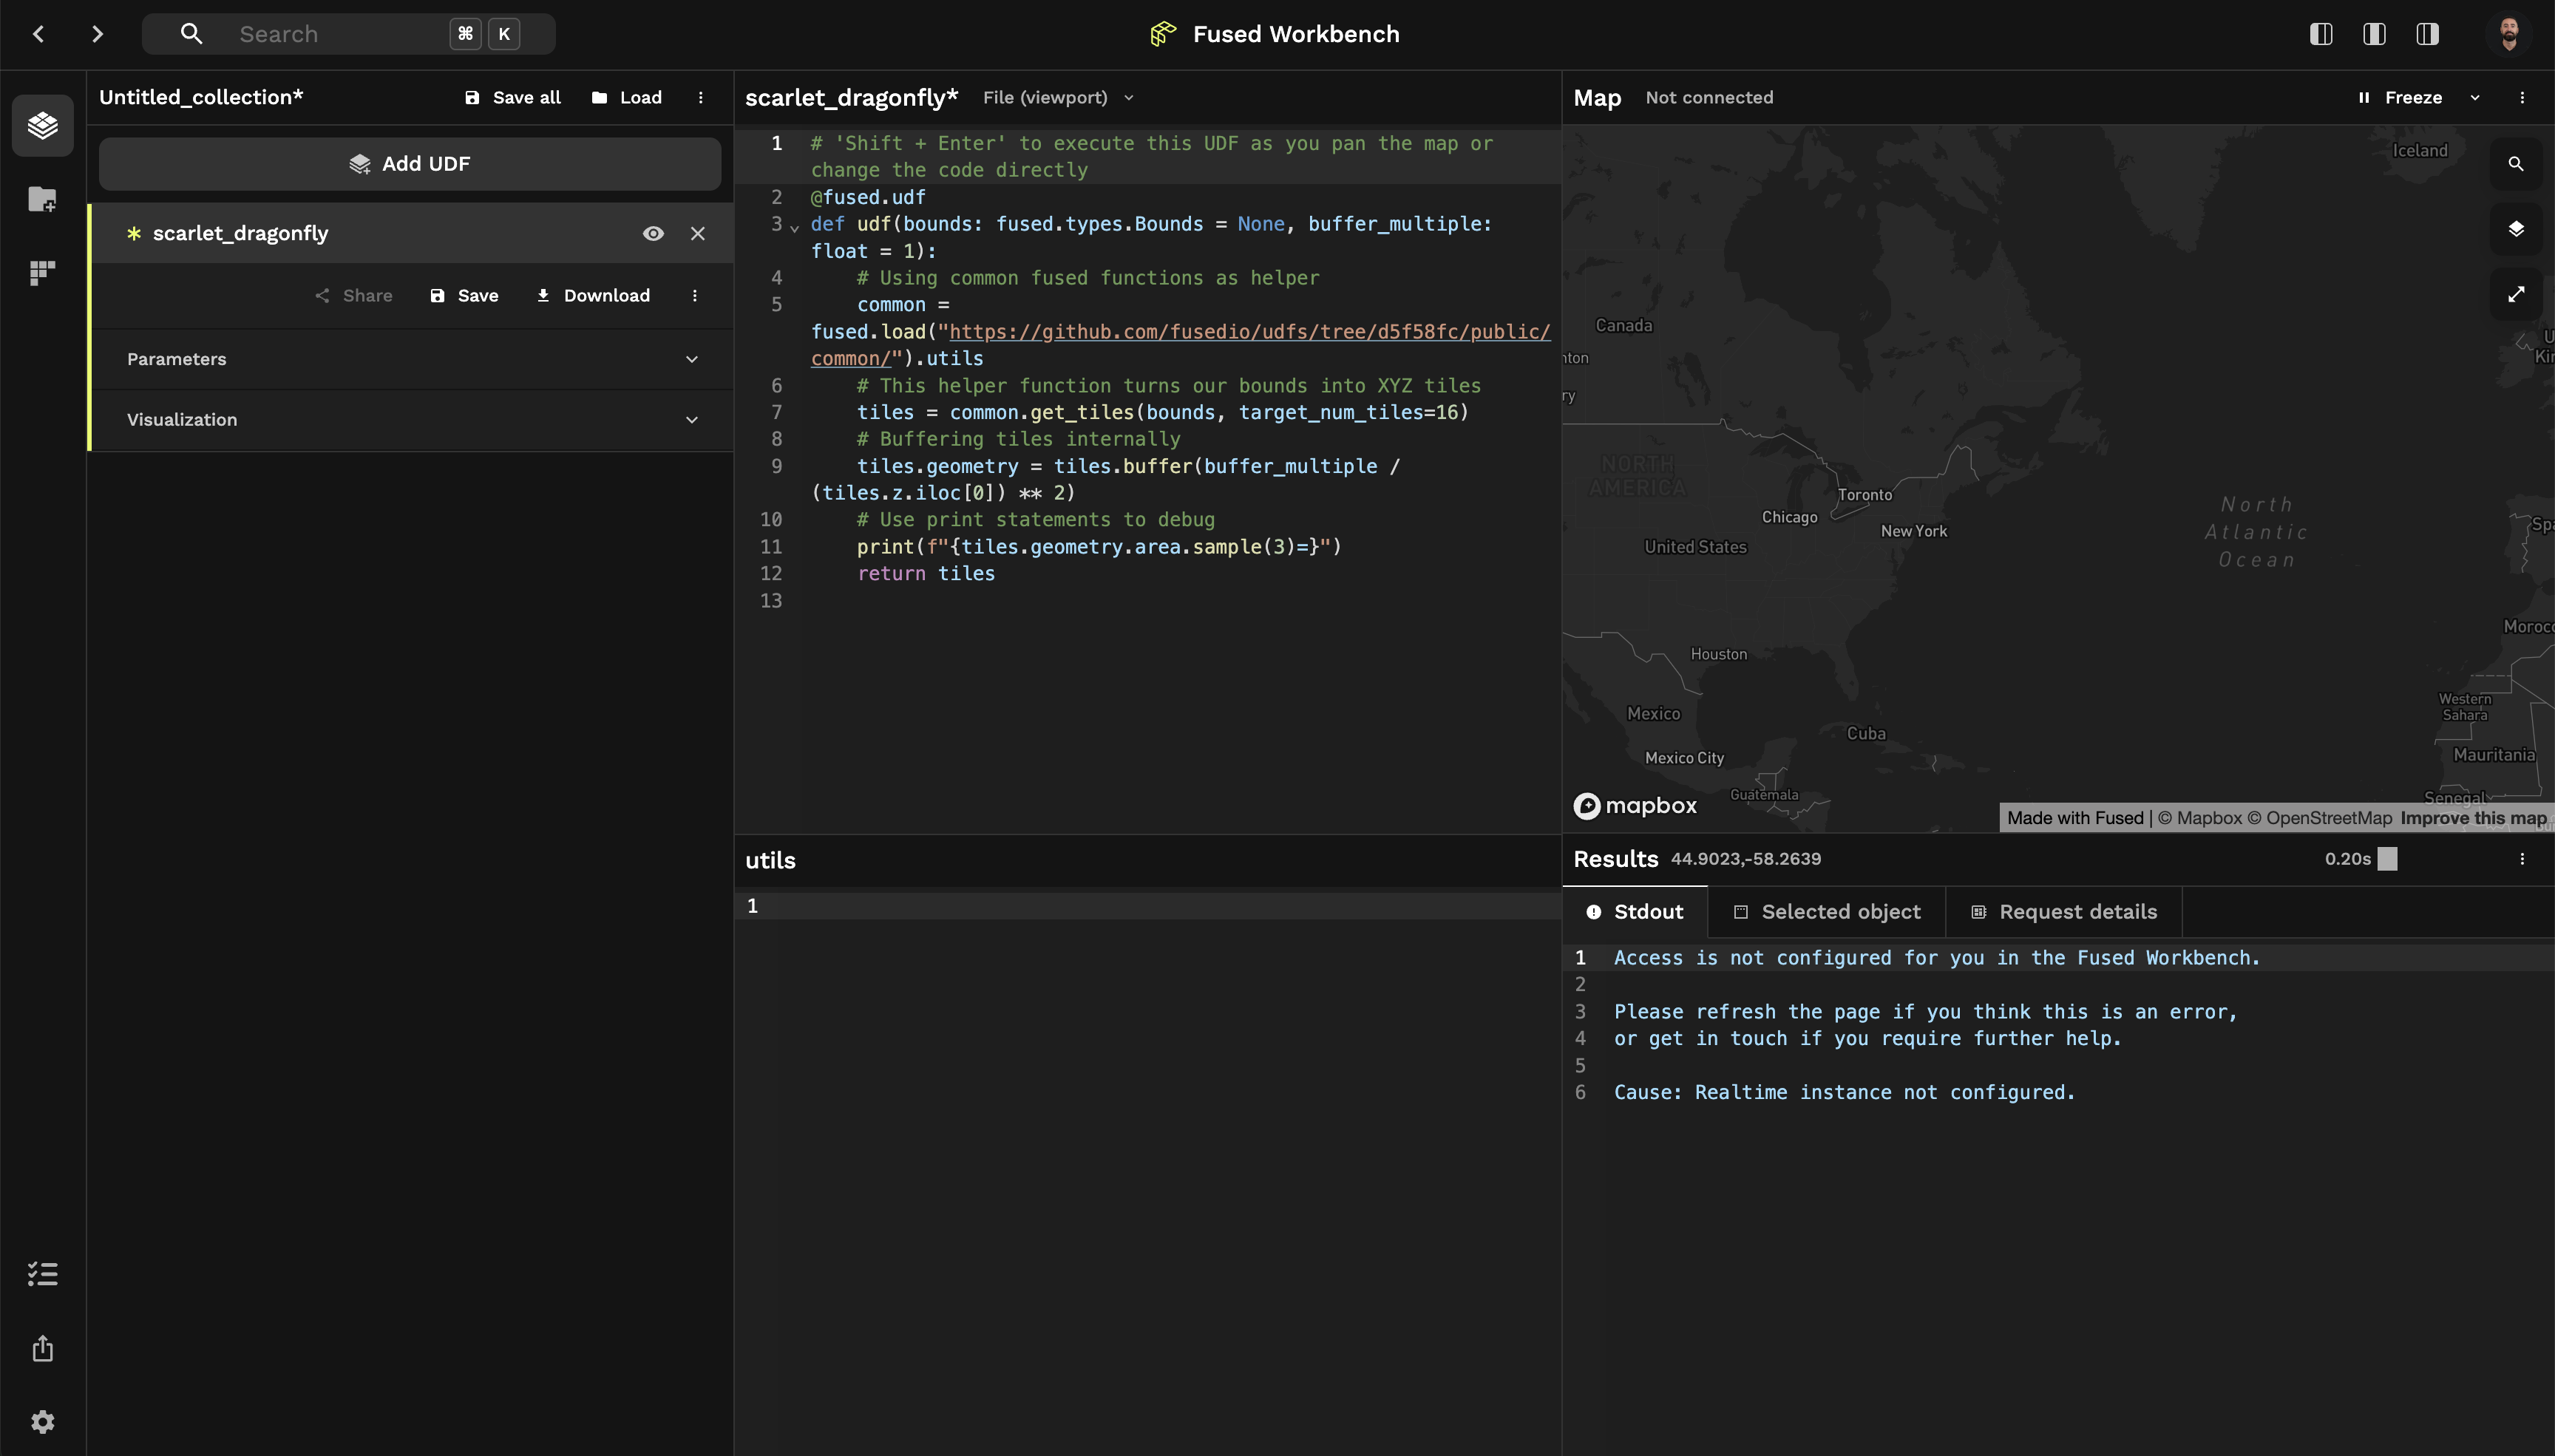Click Improve this map link

[2473, 818]
